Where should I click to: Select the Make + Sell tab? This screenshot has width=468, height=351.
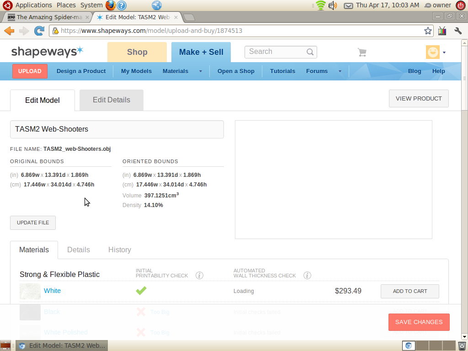201,52
